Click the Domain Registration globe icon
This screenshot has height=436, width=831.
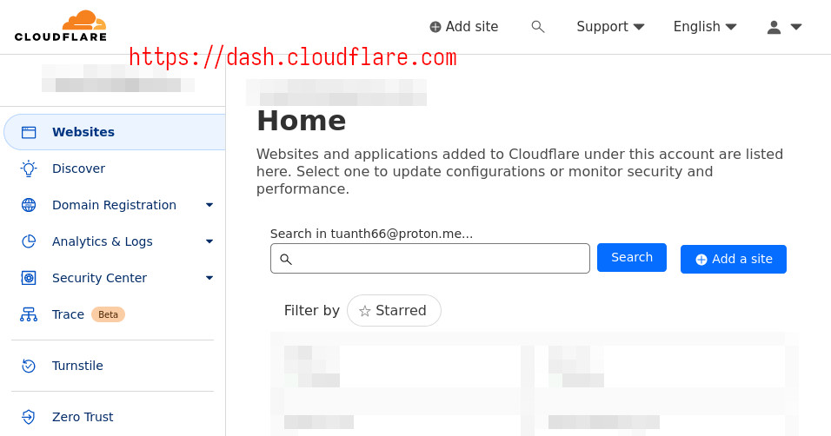click(x=29, y=205)
